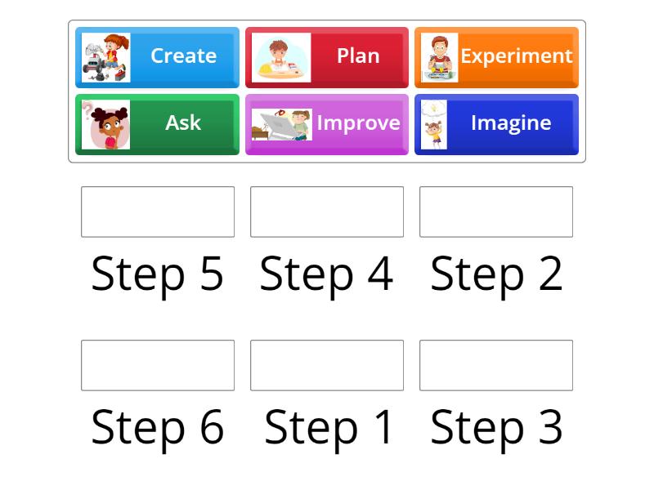
Task: Click the answer card tray at the top
Action: 327,90
